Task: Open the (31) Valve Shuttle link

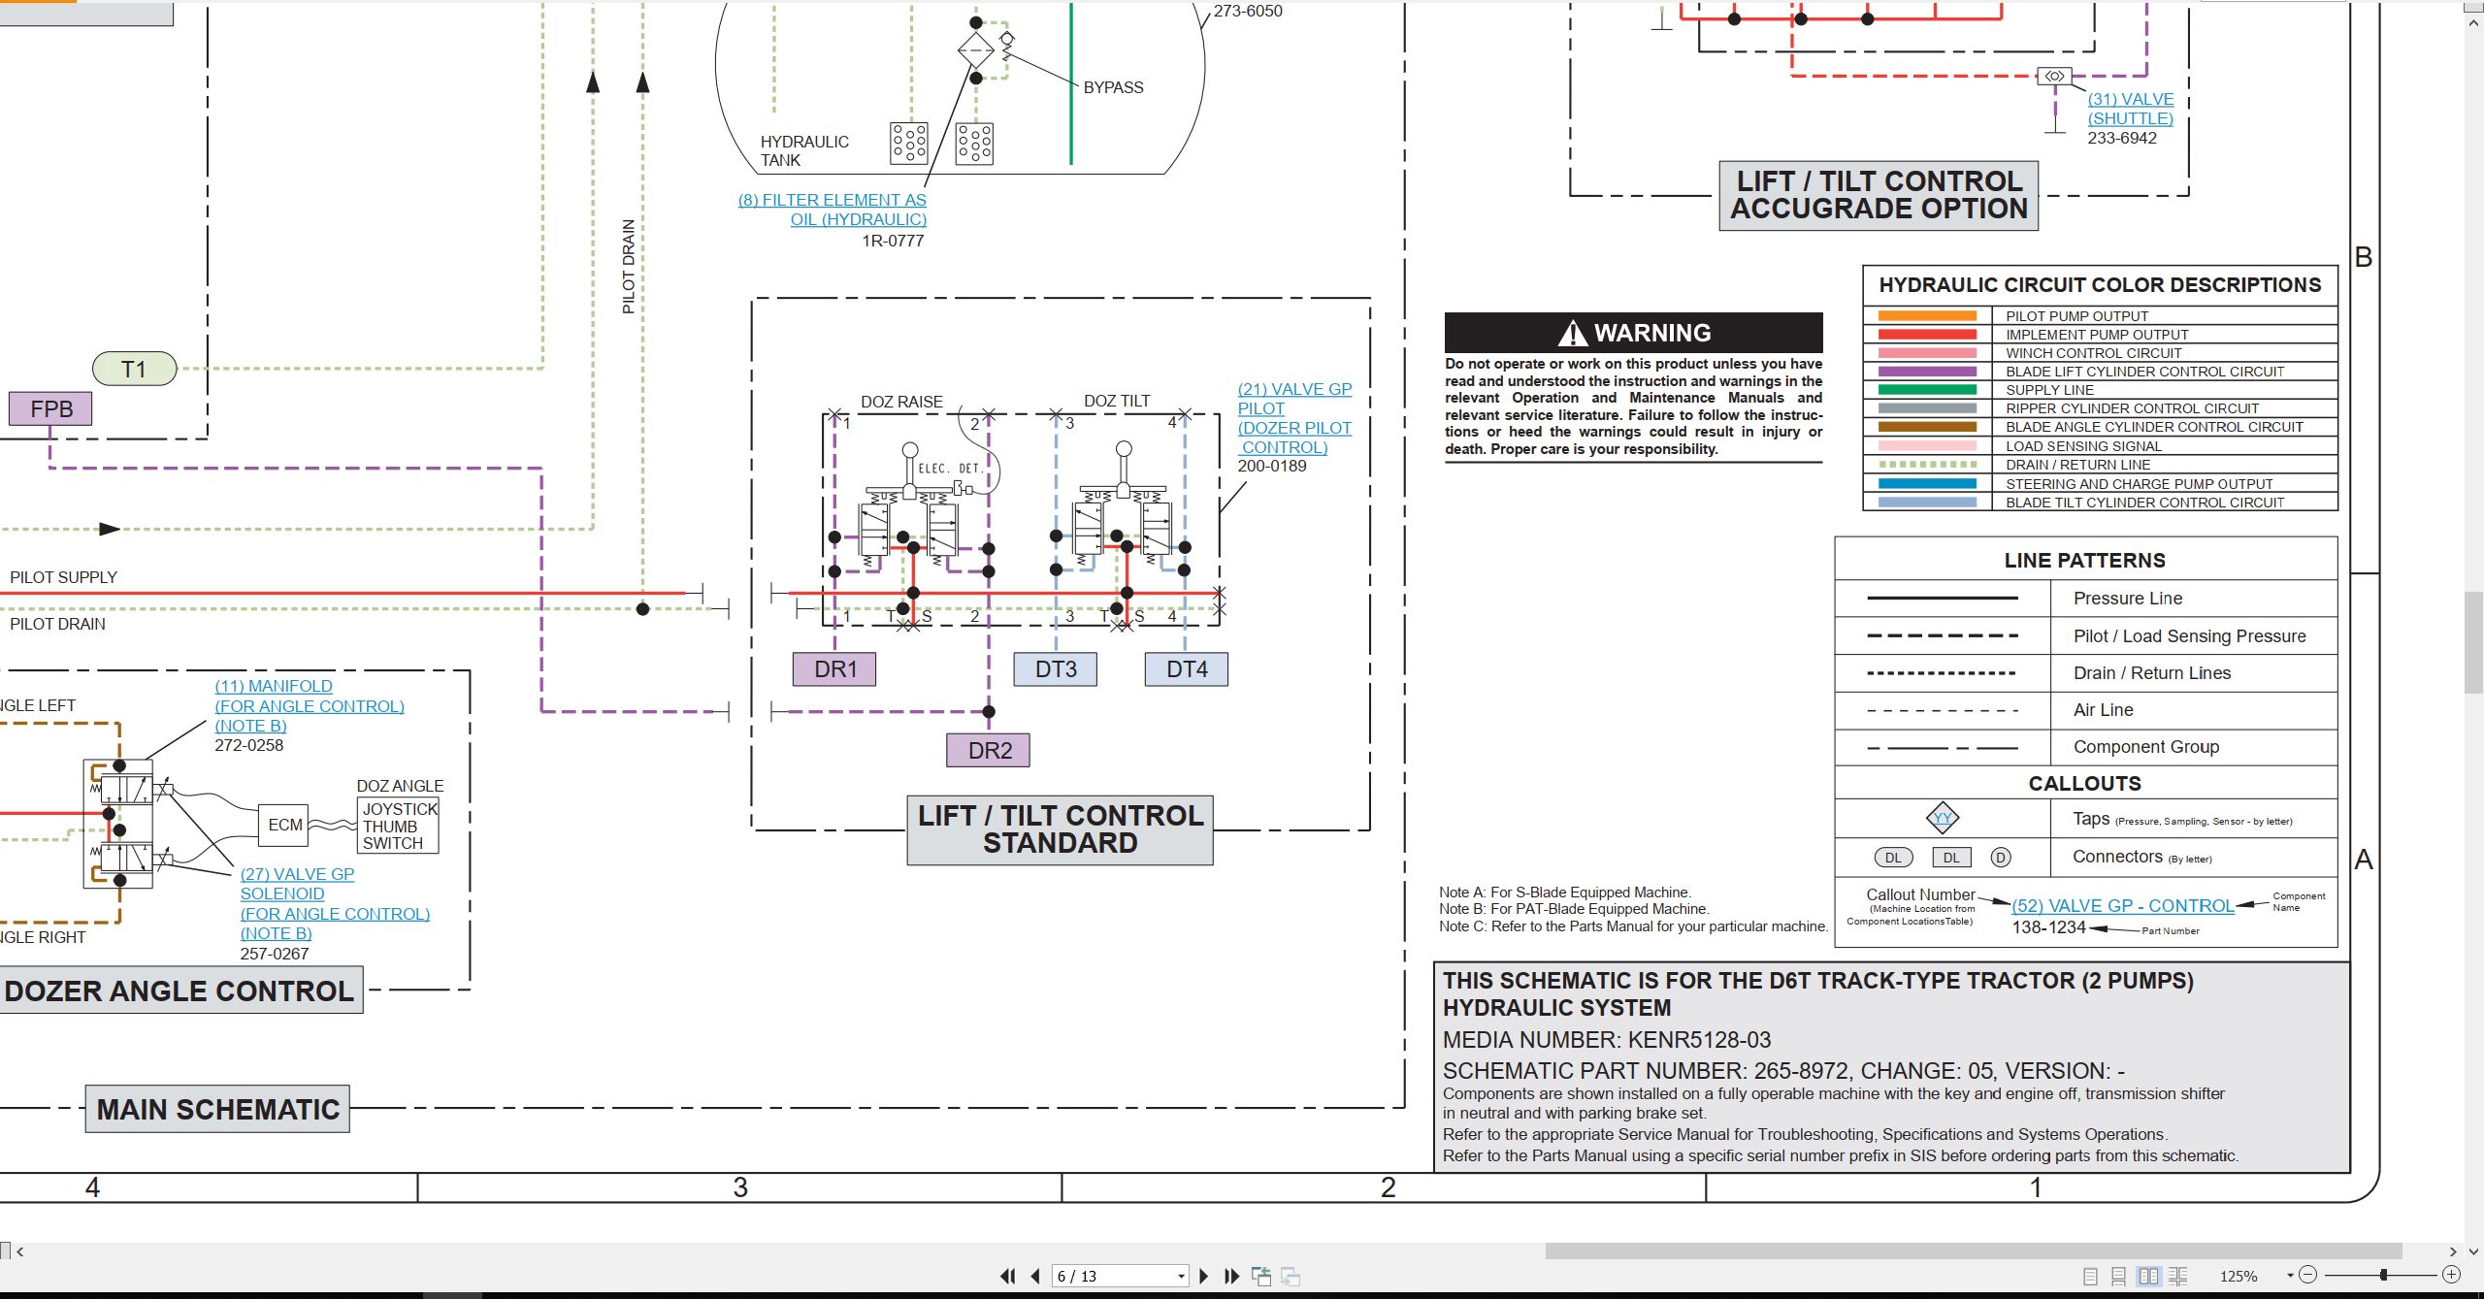Action: (2131, 109)
